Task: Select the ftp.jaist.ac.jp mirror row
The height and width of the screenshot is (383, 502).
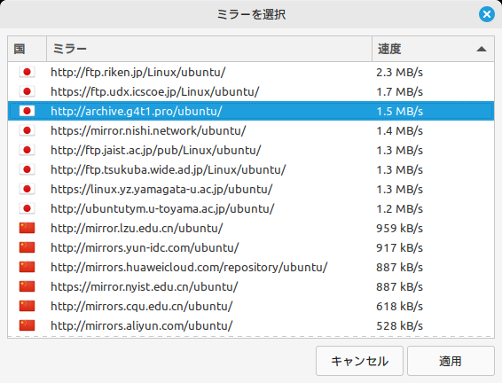Action: click(251, 150)
